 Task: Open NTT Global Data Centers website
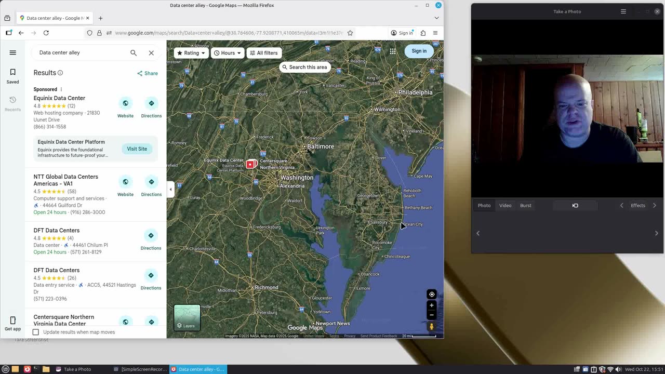pyautogui.click(x=125, y=182)
